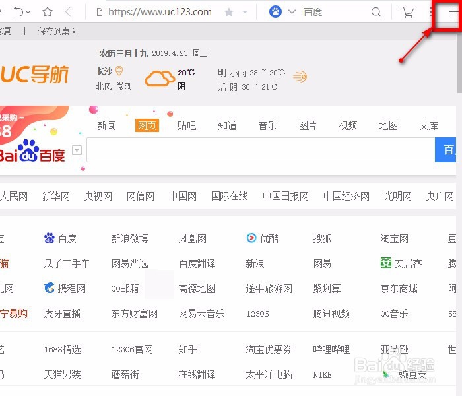The width and height of the screenshot is (462, 396).
Task: Open the 中国日报网 link
Action: (286, 196)
